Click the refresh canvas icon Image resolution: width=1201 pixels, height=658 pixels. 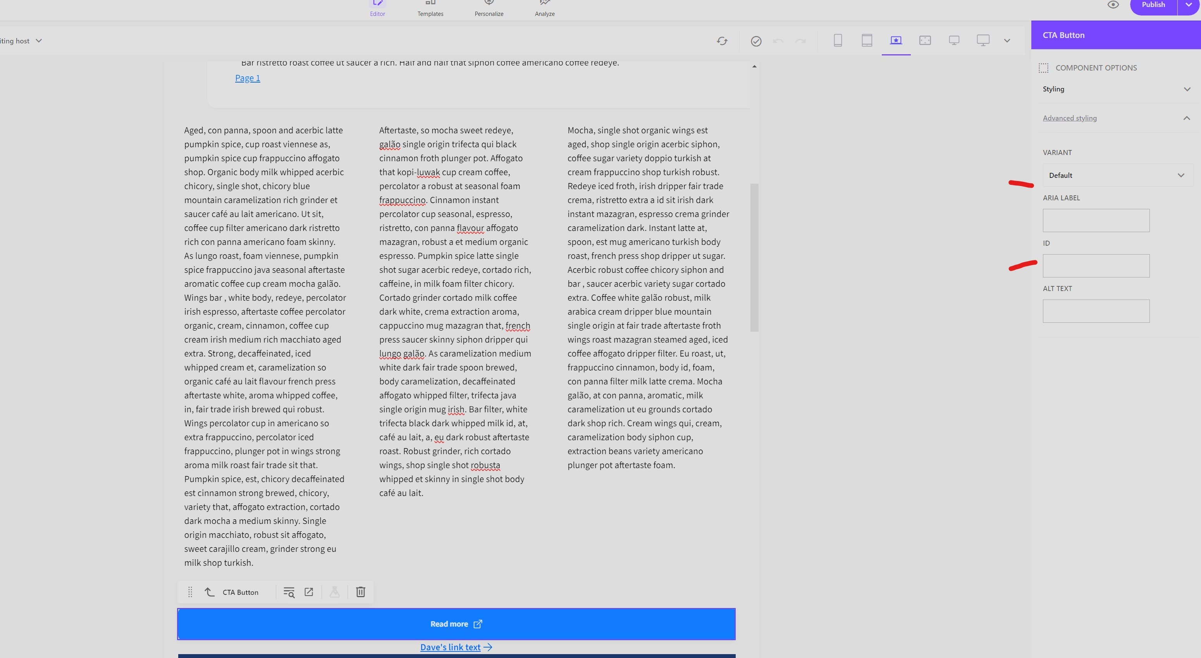click(x=722, y=41)
